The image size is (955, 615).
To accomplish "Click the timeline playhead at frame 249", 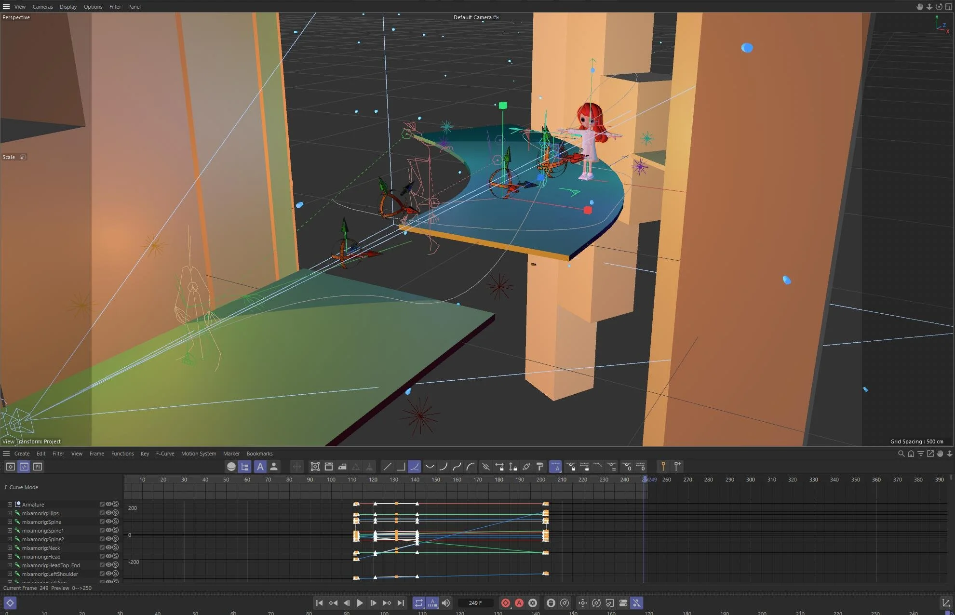I will [x=645, y=480].
